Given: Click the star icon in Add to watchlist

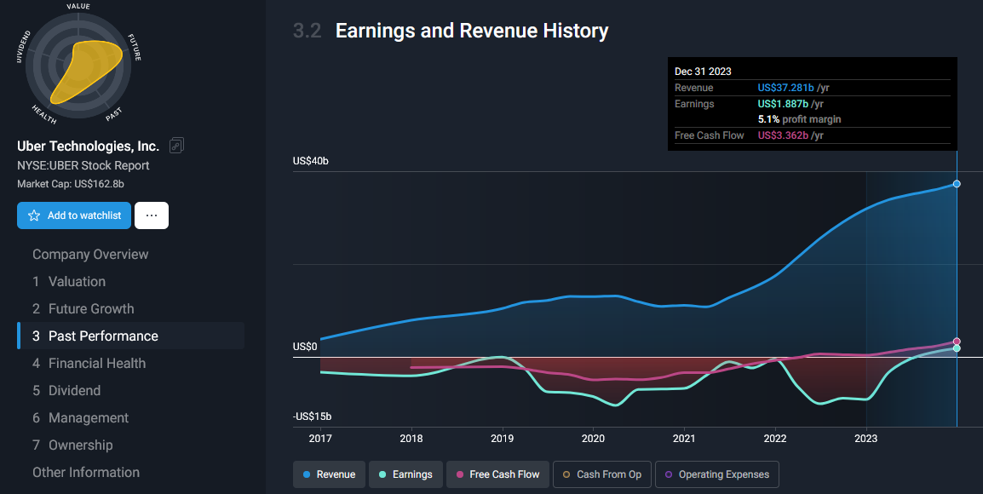Looking at the screenshot, I should pyautogui.click(x=34, y=215).
